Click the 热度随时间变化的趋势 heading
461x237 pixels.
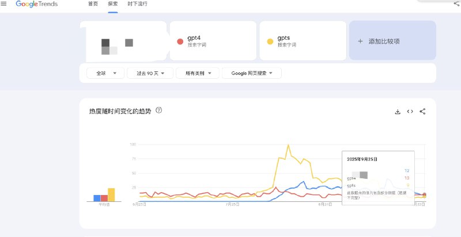120,112
